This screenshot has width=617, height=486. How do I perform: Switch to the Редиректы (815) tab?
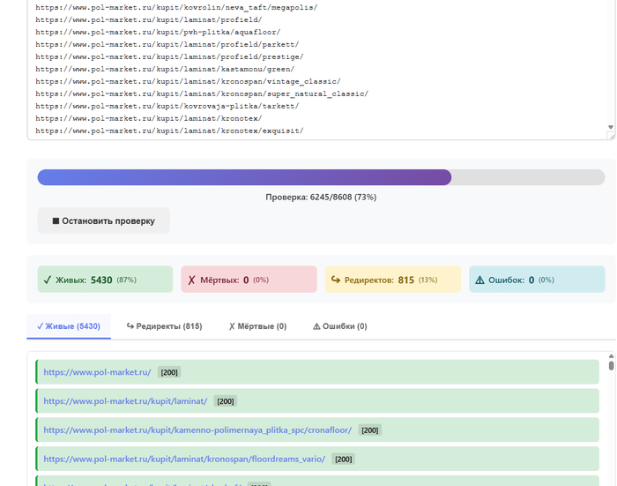pyautogui.click(x=164, y=326)
